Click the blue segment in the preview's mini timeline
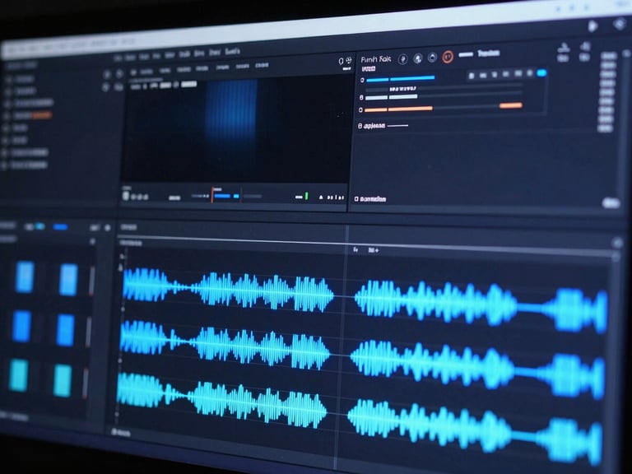This screenshot has width=632, height=474. [x=222, y=197]
